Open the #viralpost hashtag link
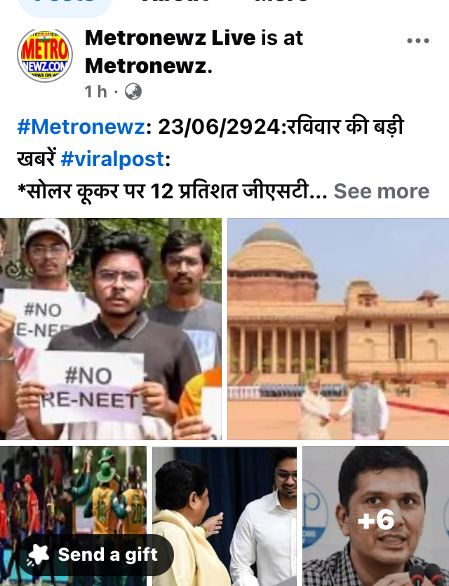The width and height of the screenshot is (449, 586). tap(112, 159)
